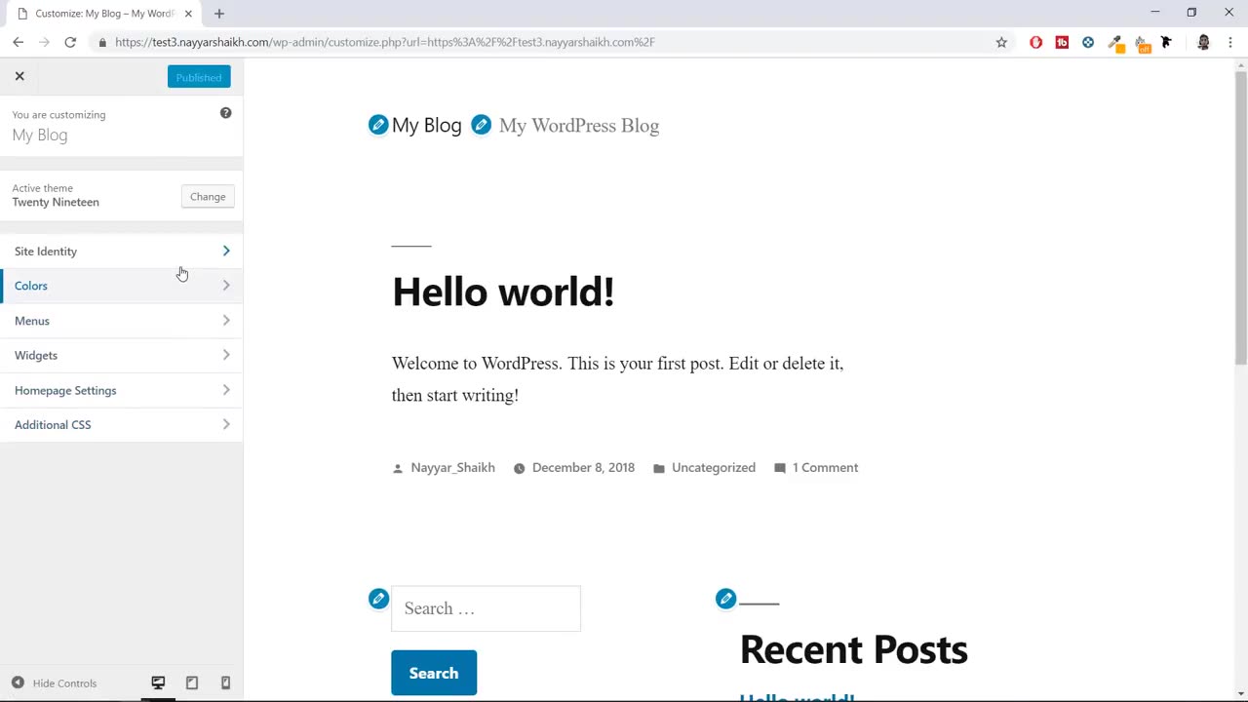This screenshot has width=1248, height=702.
Task: Open the customizer help icon
Action: point(225,113)
